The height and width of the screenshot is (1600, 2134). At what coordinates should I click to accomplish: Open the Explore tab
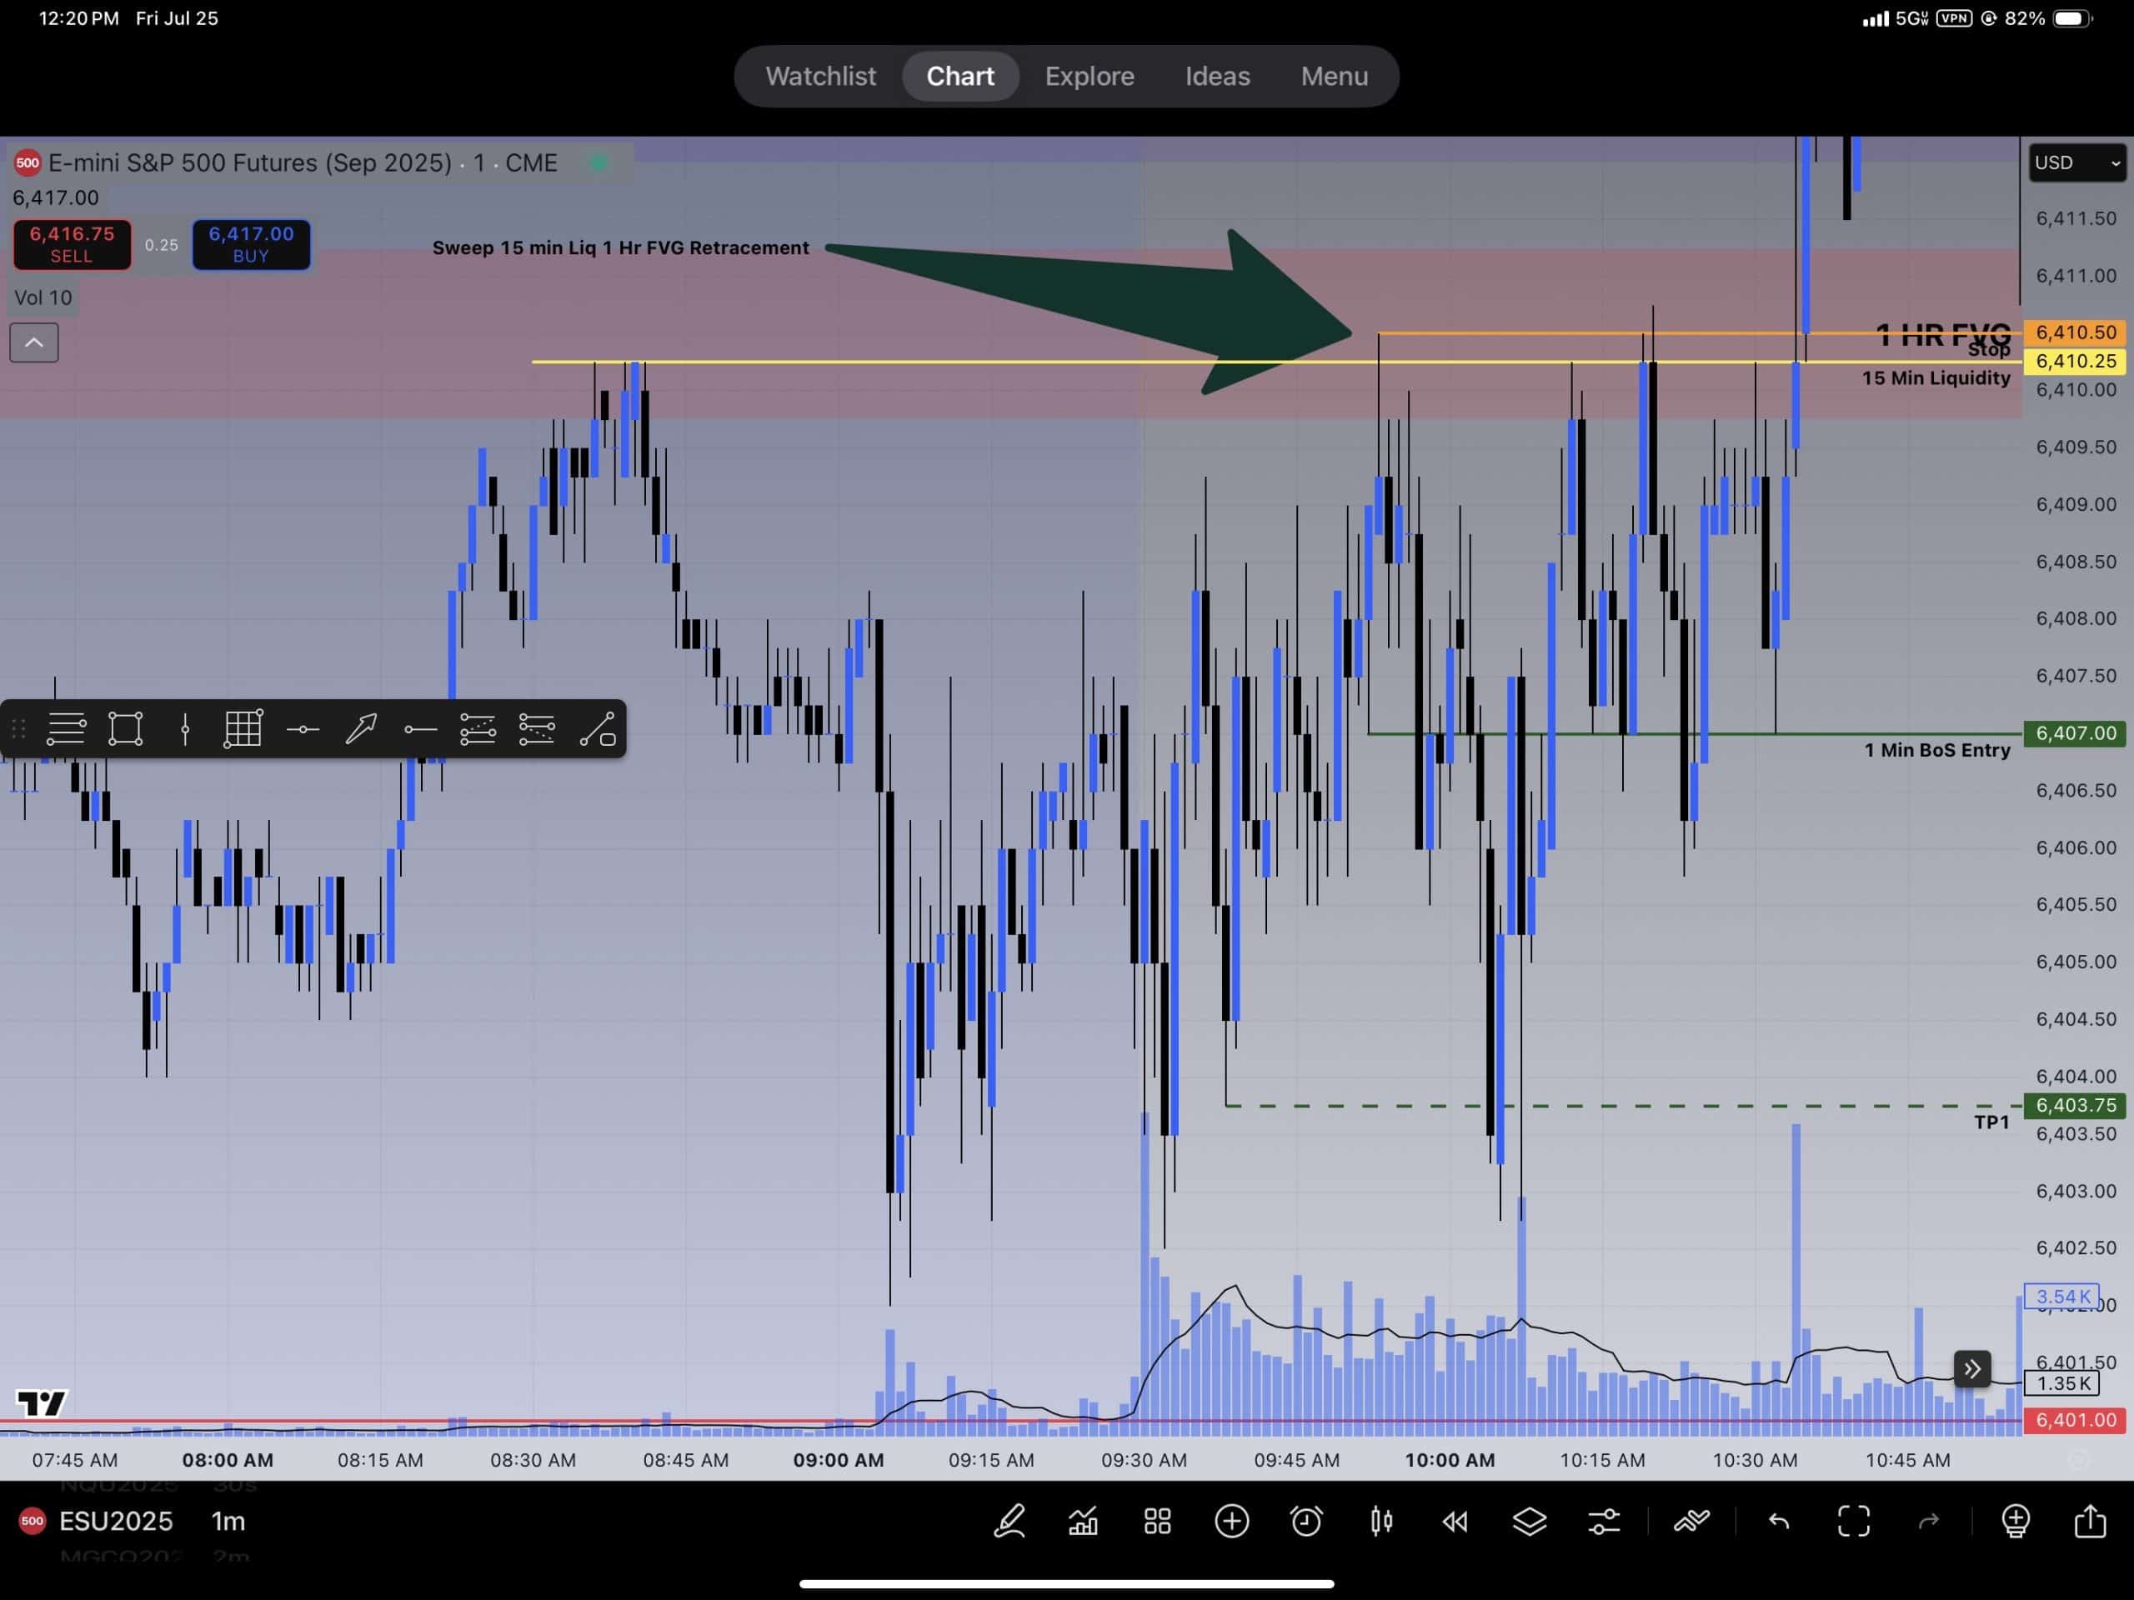pos(1090,76)
